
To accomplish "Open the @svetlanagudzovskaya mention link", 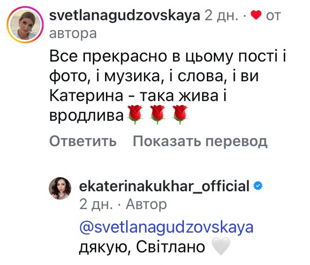I will click(166, 227).
